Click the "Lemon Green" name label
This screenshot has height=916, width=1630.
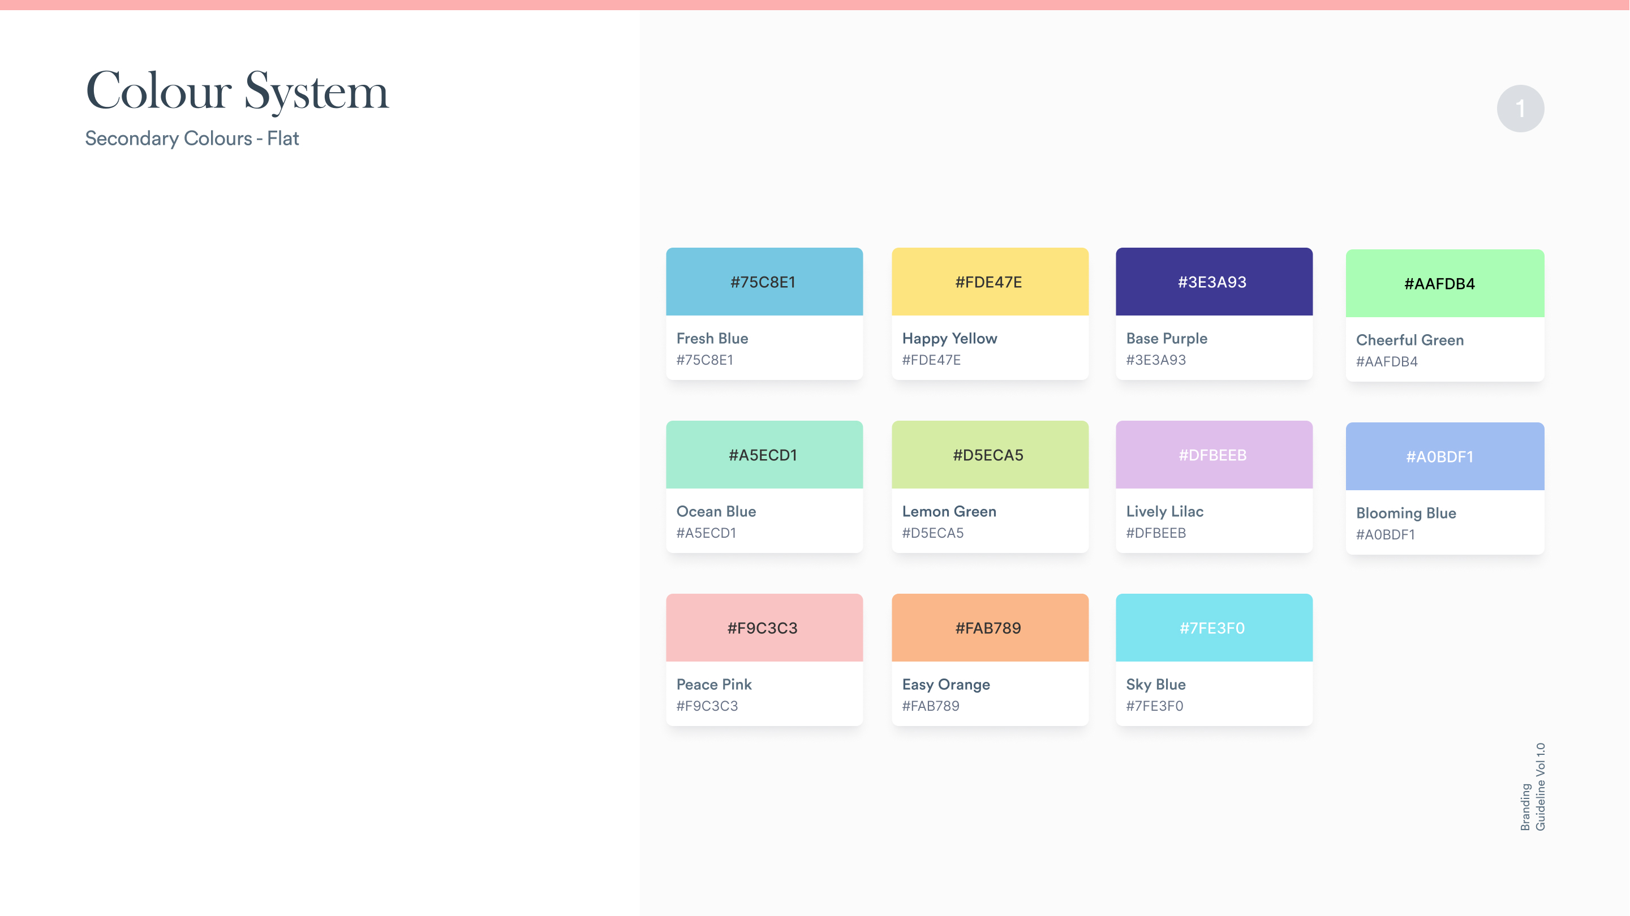click(949, 511)
